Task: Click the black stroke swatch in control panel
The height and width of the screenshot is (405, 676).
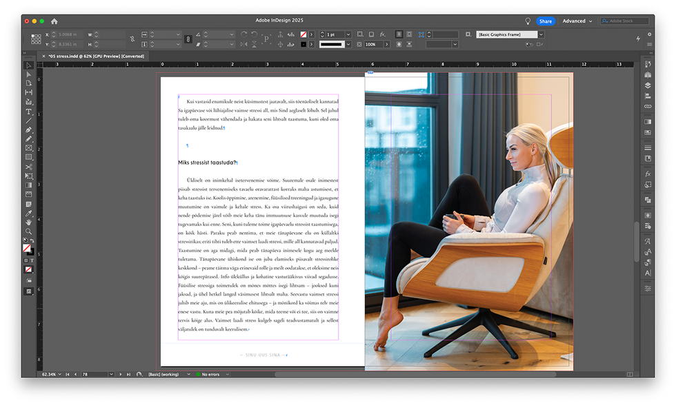Action: click(304, 44)
